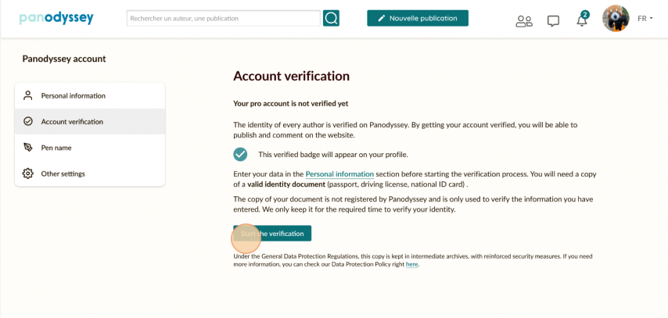Open the community people icon
Viewport: 668px width, 318px height.
tap(524, 21)
